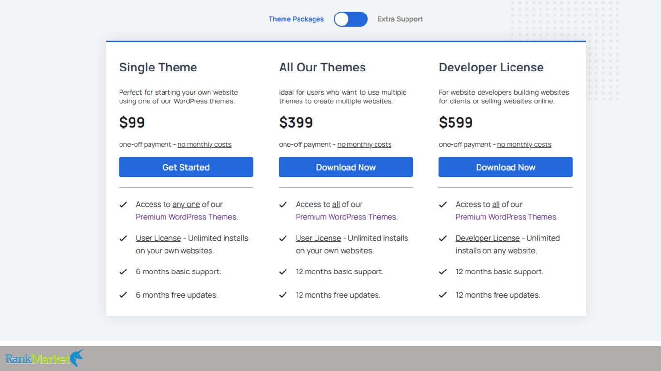The height and width of the screenshot is (371, 661).
Task: Open Premium WordPress Themes link in Developer License
Action: click(507, 217)
